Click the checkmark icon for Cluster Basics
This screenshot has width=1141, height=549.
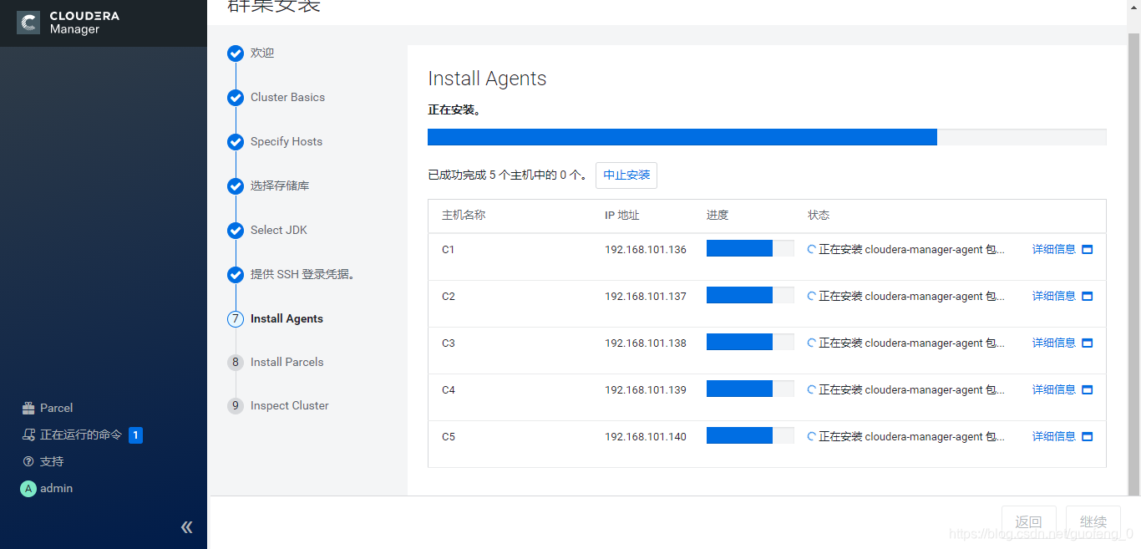(236, 98)
